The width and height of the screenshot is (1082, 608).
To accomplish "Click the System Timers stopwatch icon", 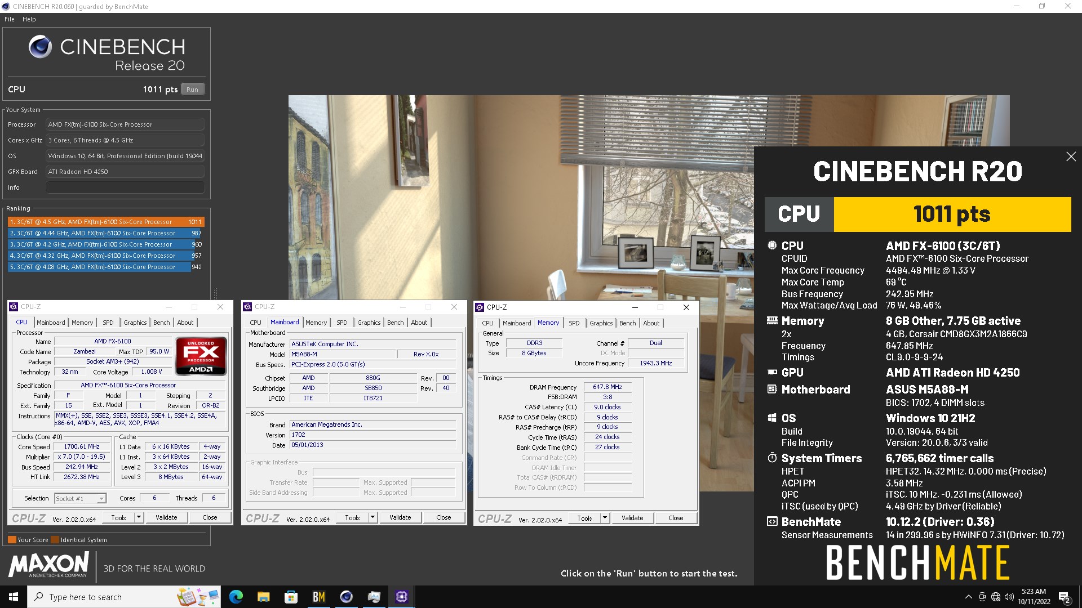I will pyautogui.click(x=772, y=458).
